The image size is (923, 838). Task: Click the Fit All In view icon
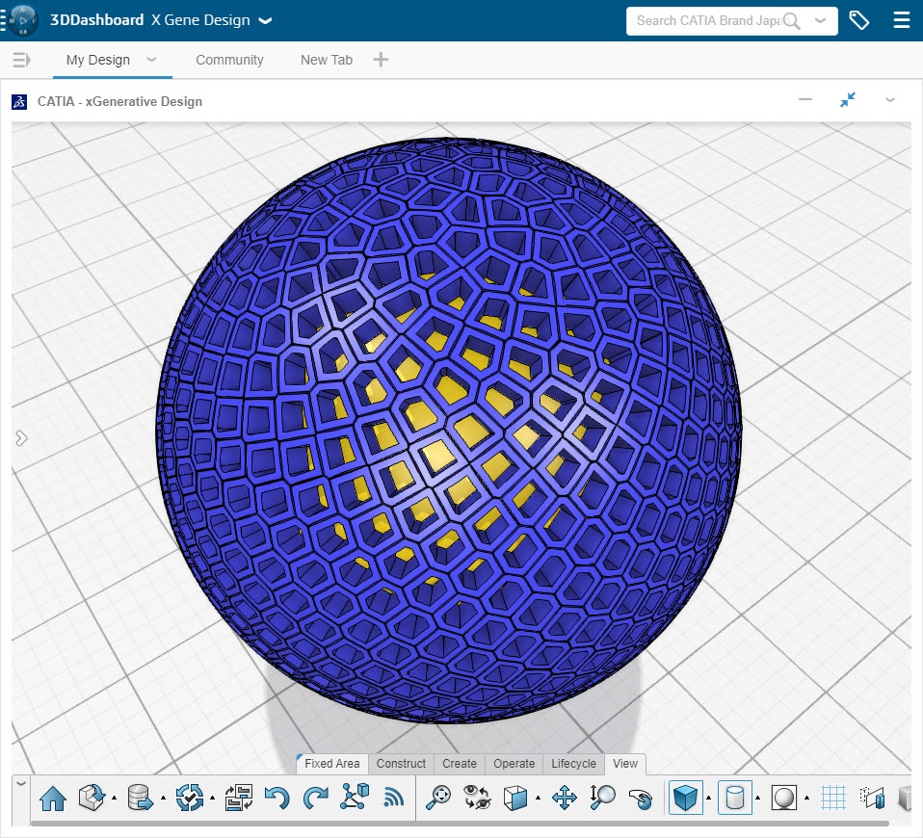[439, 798]
